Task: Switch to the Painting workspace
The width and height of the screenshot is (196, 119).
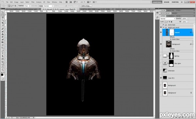Action: tap(175, 2)
